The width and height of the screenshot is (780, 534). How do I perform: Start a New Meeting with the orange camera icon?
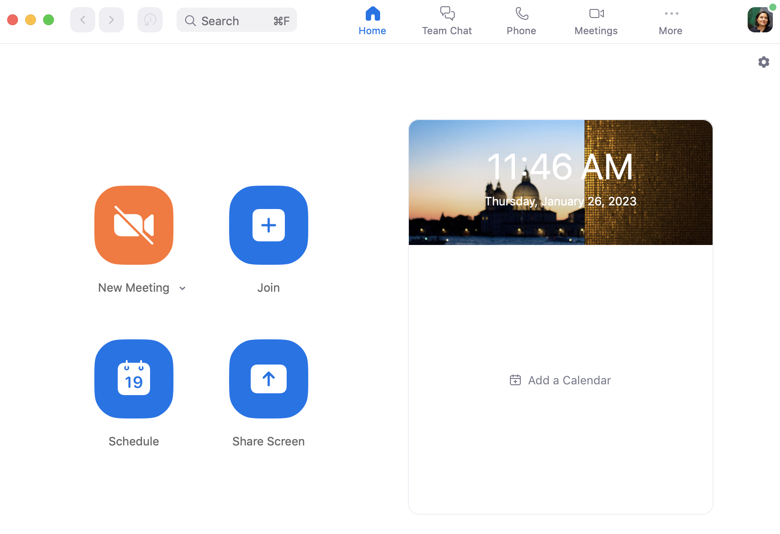click(x=134, y=225)
